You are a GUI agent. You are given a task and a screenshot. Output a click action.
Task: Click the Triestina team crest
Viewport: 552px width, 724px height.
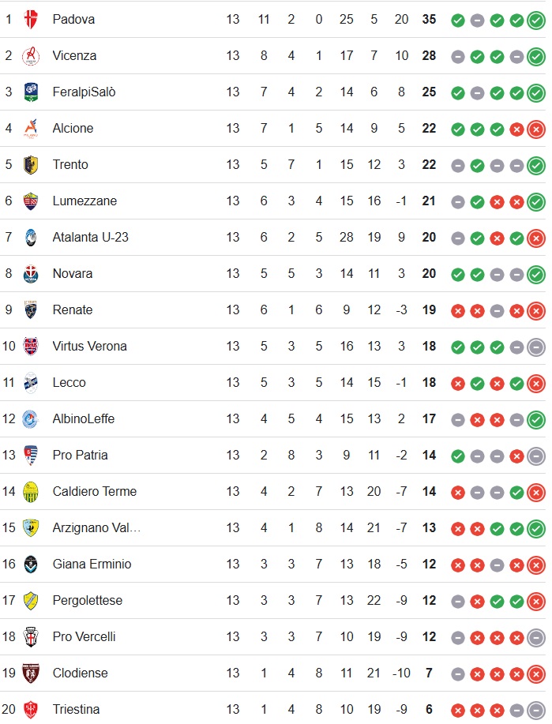point(31,709)
